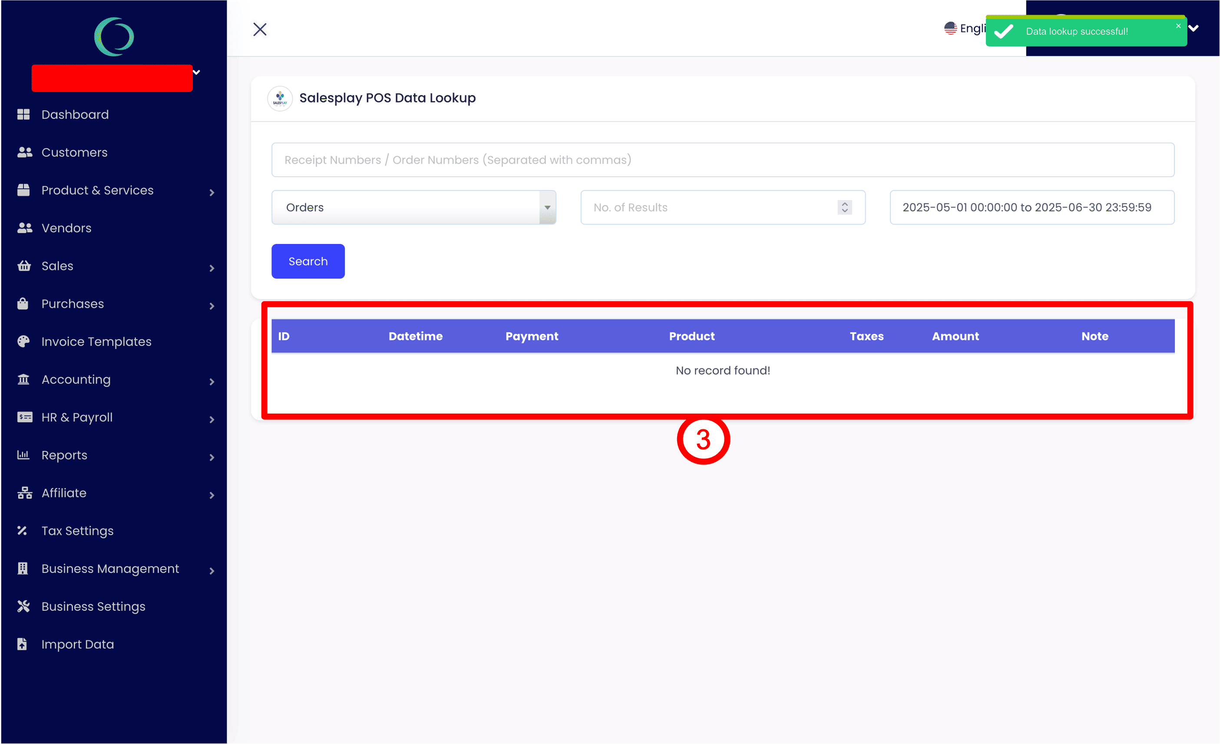Click the Invoice Templates palette icon
The image size is (1220, 744).
tap(23, 342)
